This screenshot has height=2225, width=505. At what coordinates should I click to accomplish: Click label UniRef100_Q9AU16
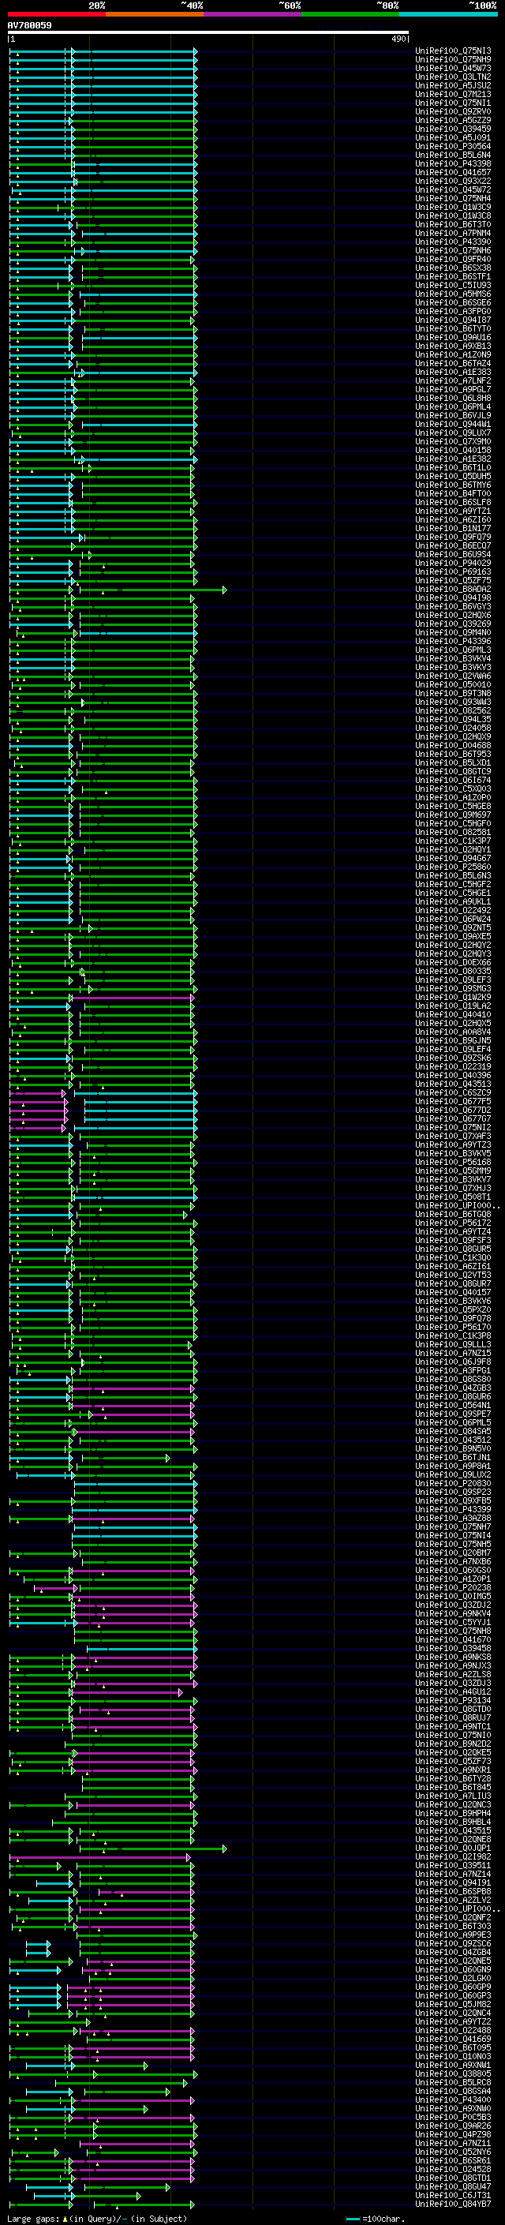click(453, 338)
